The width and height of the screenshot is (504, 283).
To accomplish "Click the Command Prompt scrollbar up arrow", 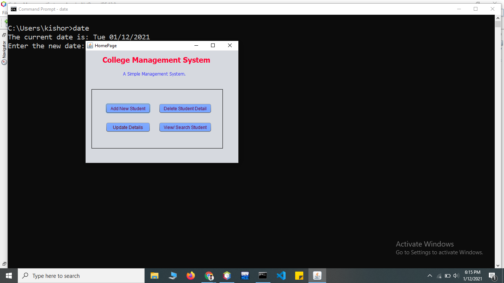I will click(x=498, y=18).
